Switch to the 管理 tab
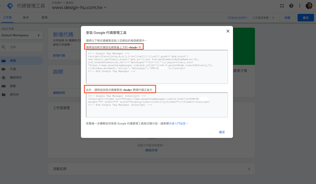This screenshot has width=316, height=184. pos(44,18)
